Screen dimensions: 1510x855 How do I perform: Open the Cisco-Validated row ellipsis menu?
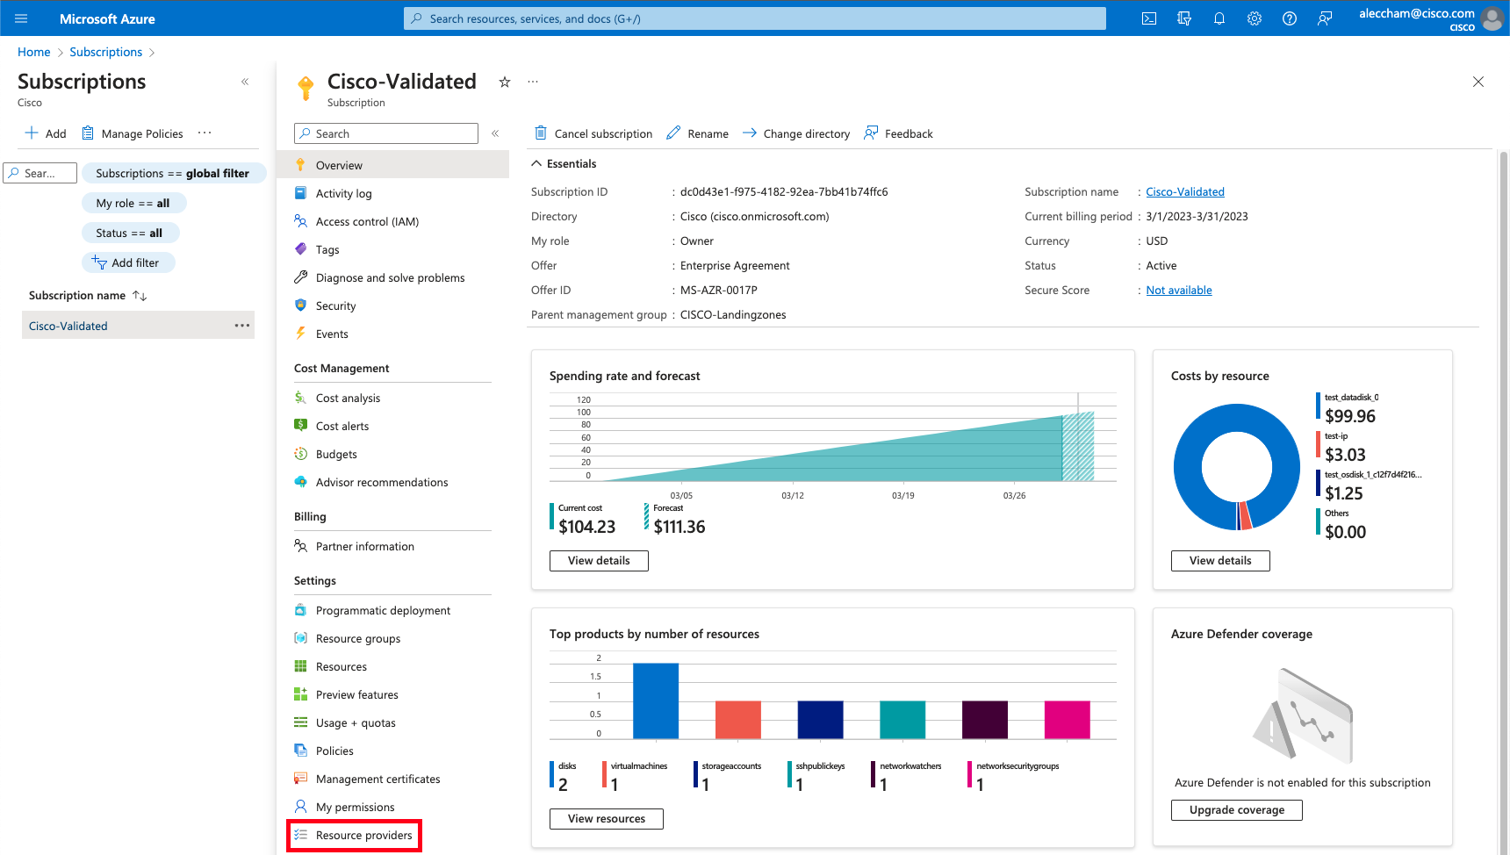click(x=242, y=326)
